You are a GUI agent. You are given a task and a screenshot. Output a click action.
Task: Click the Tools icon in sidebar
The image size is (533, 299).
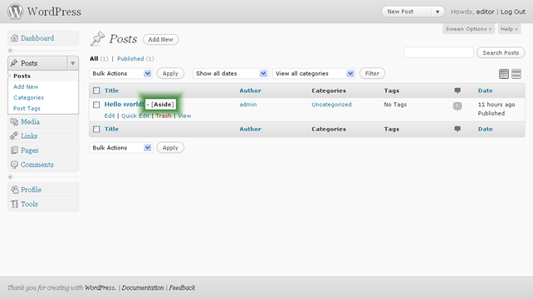14,203
